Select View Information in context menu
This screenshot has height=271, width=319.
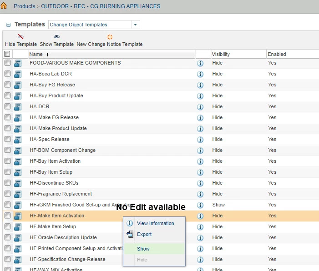156,223
